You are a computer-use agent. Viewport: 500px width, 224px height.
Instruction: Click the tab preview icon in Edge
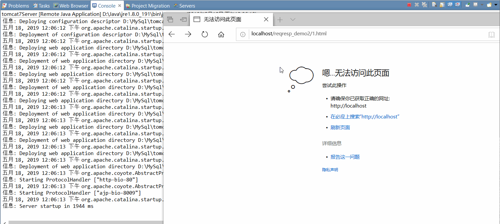click(x=170, y=19)
